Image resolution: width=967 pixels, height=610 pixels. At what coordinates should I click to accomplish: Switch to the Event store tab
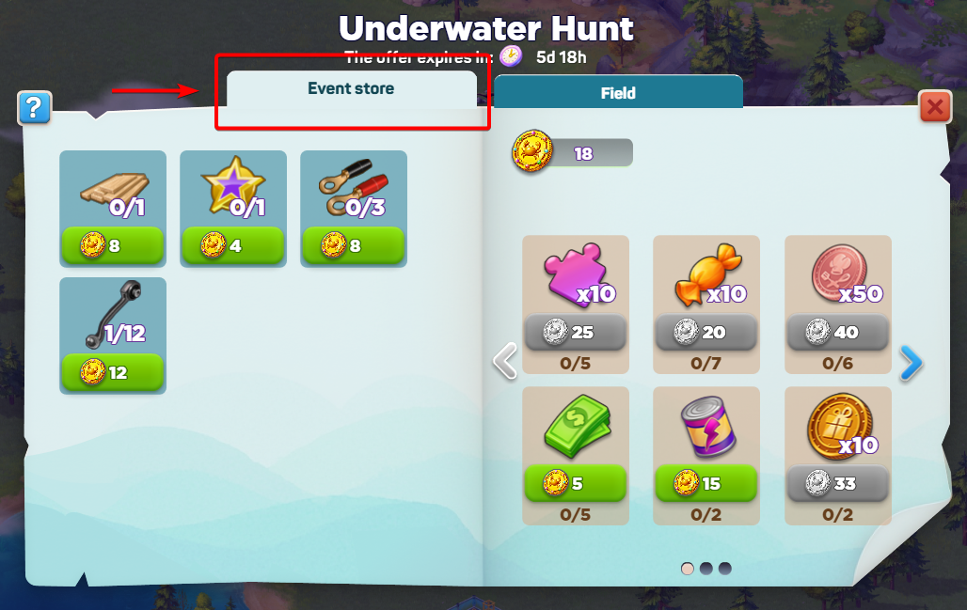click(352, 90)
